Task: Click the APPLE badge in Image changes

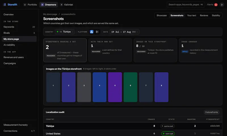Action: coord(185,52)
